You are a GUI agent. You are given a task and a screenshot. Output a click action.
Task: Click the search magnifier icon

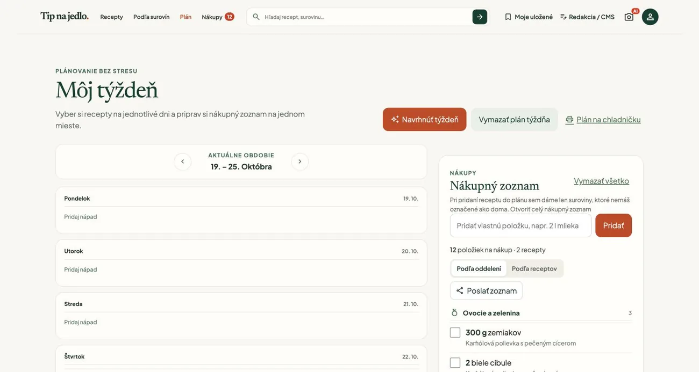pos(256,17)
